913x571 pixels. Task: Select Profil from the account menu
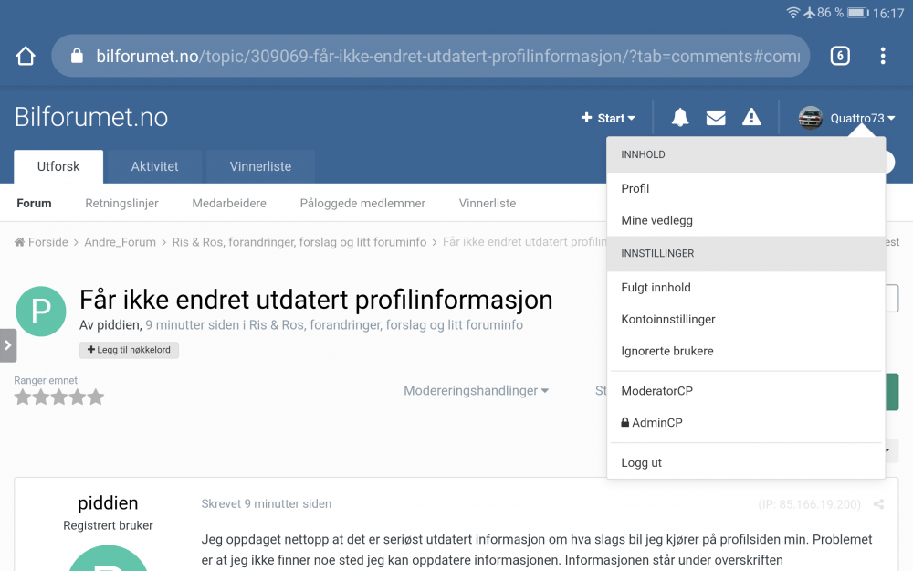[635, 188]
